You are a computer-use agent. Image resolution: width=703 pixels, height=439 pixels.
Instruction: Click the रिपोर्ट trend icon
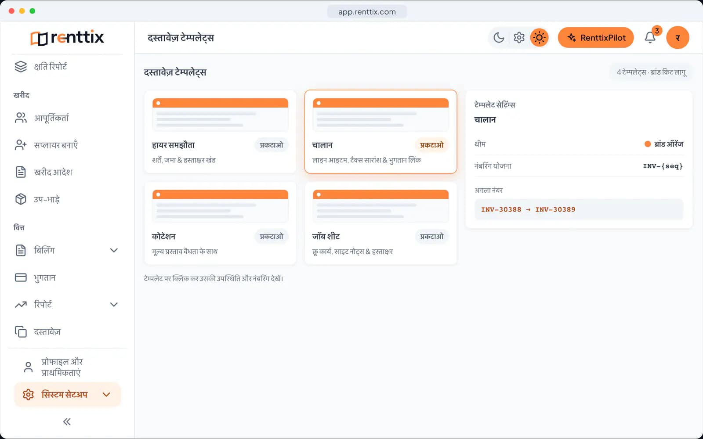(21, 305)
